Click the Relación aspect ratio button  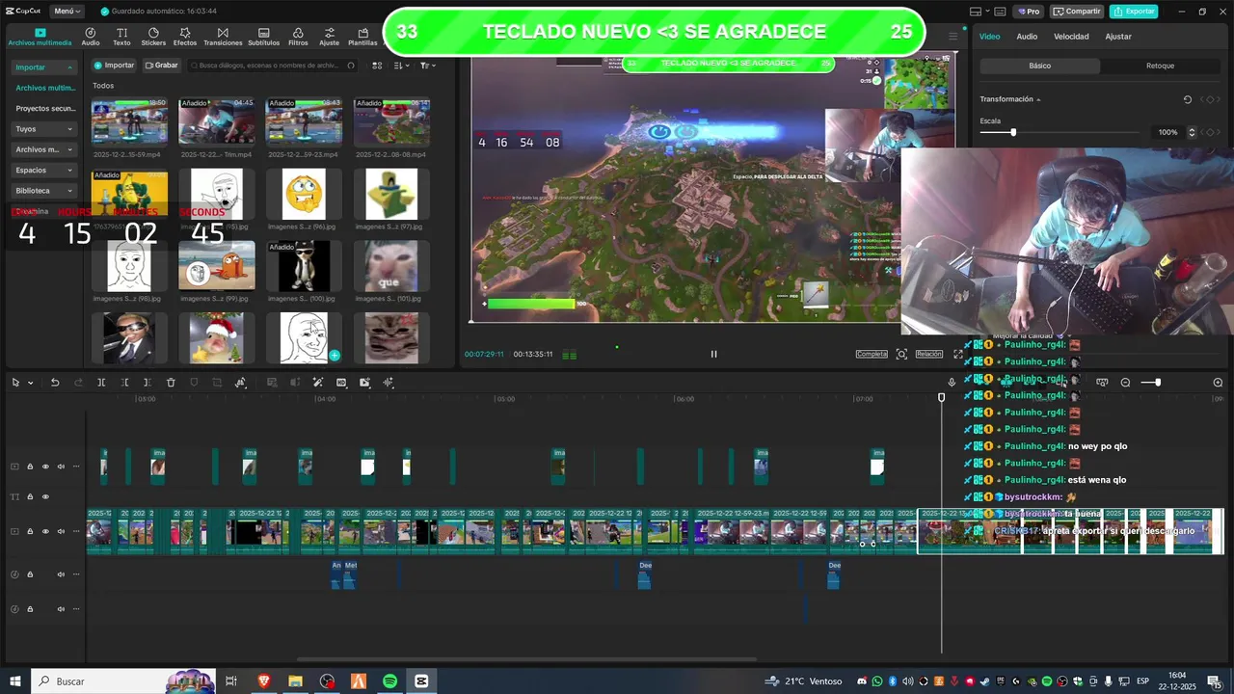coord(929,354)
